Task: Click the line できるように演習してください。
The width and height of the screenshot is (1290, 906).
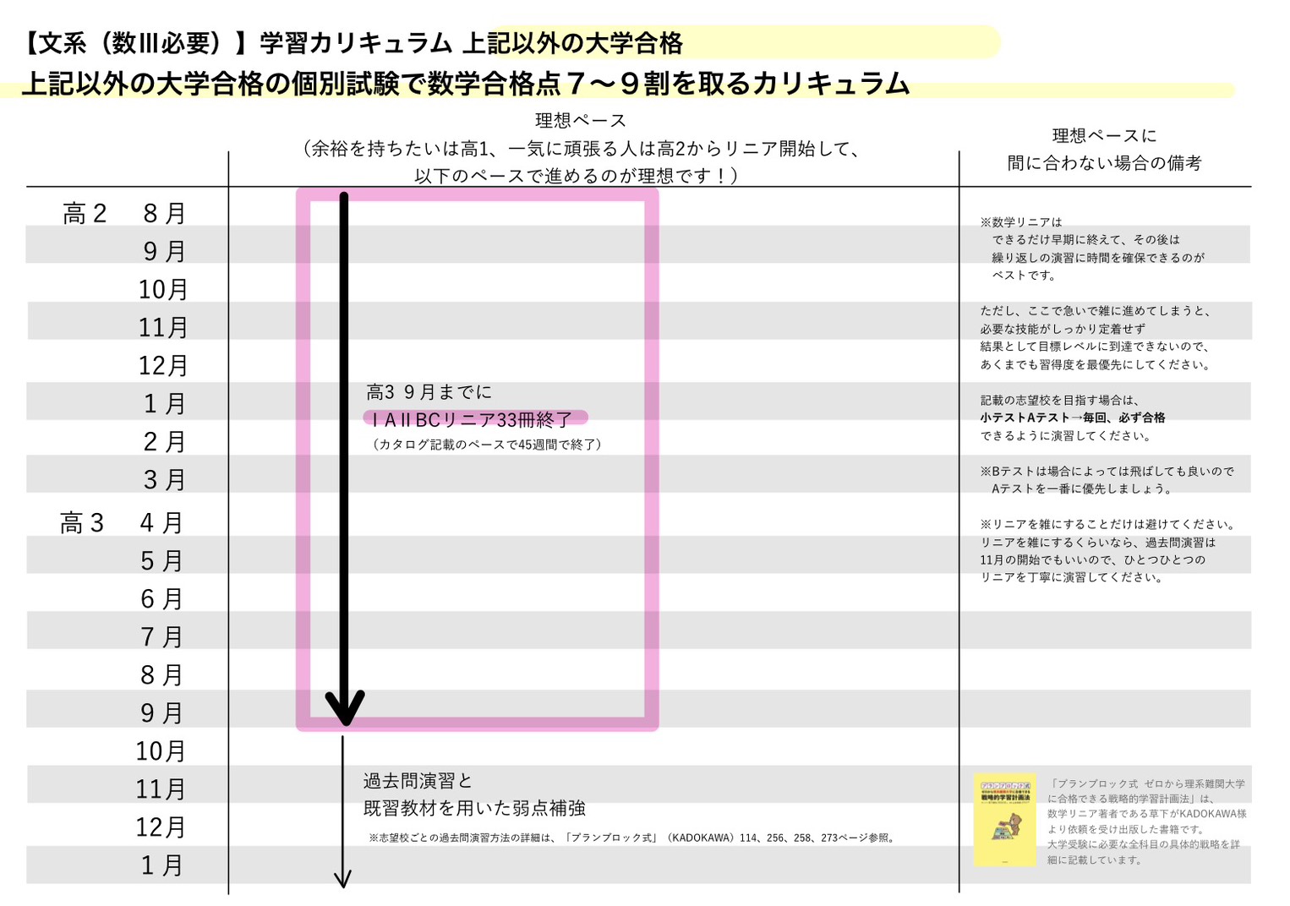Action: coord(1066,436)
